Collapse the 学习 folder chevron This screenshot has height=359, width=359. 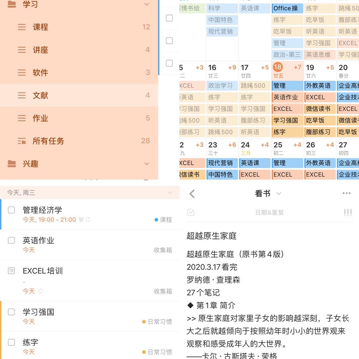coord(147,4)
